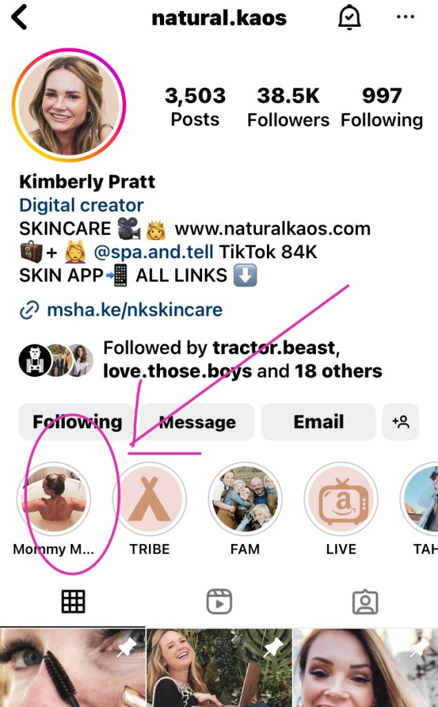This screenshot has height=707, width=438.
Task: Open the @spa.and.tell mention link
Action: (x=154, y=252)
